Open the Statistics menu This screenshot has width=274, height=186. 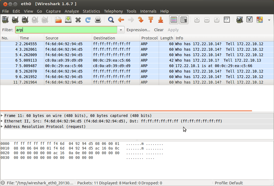91,11
